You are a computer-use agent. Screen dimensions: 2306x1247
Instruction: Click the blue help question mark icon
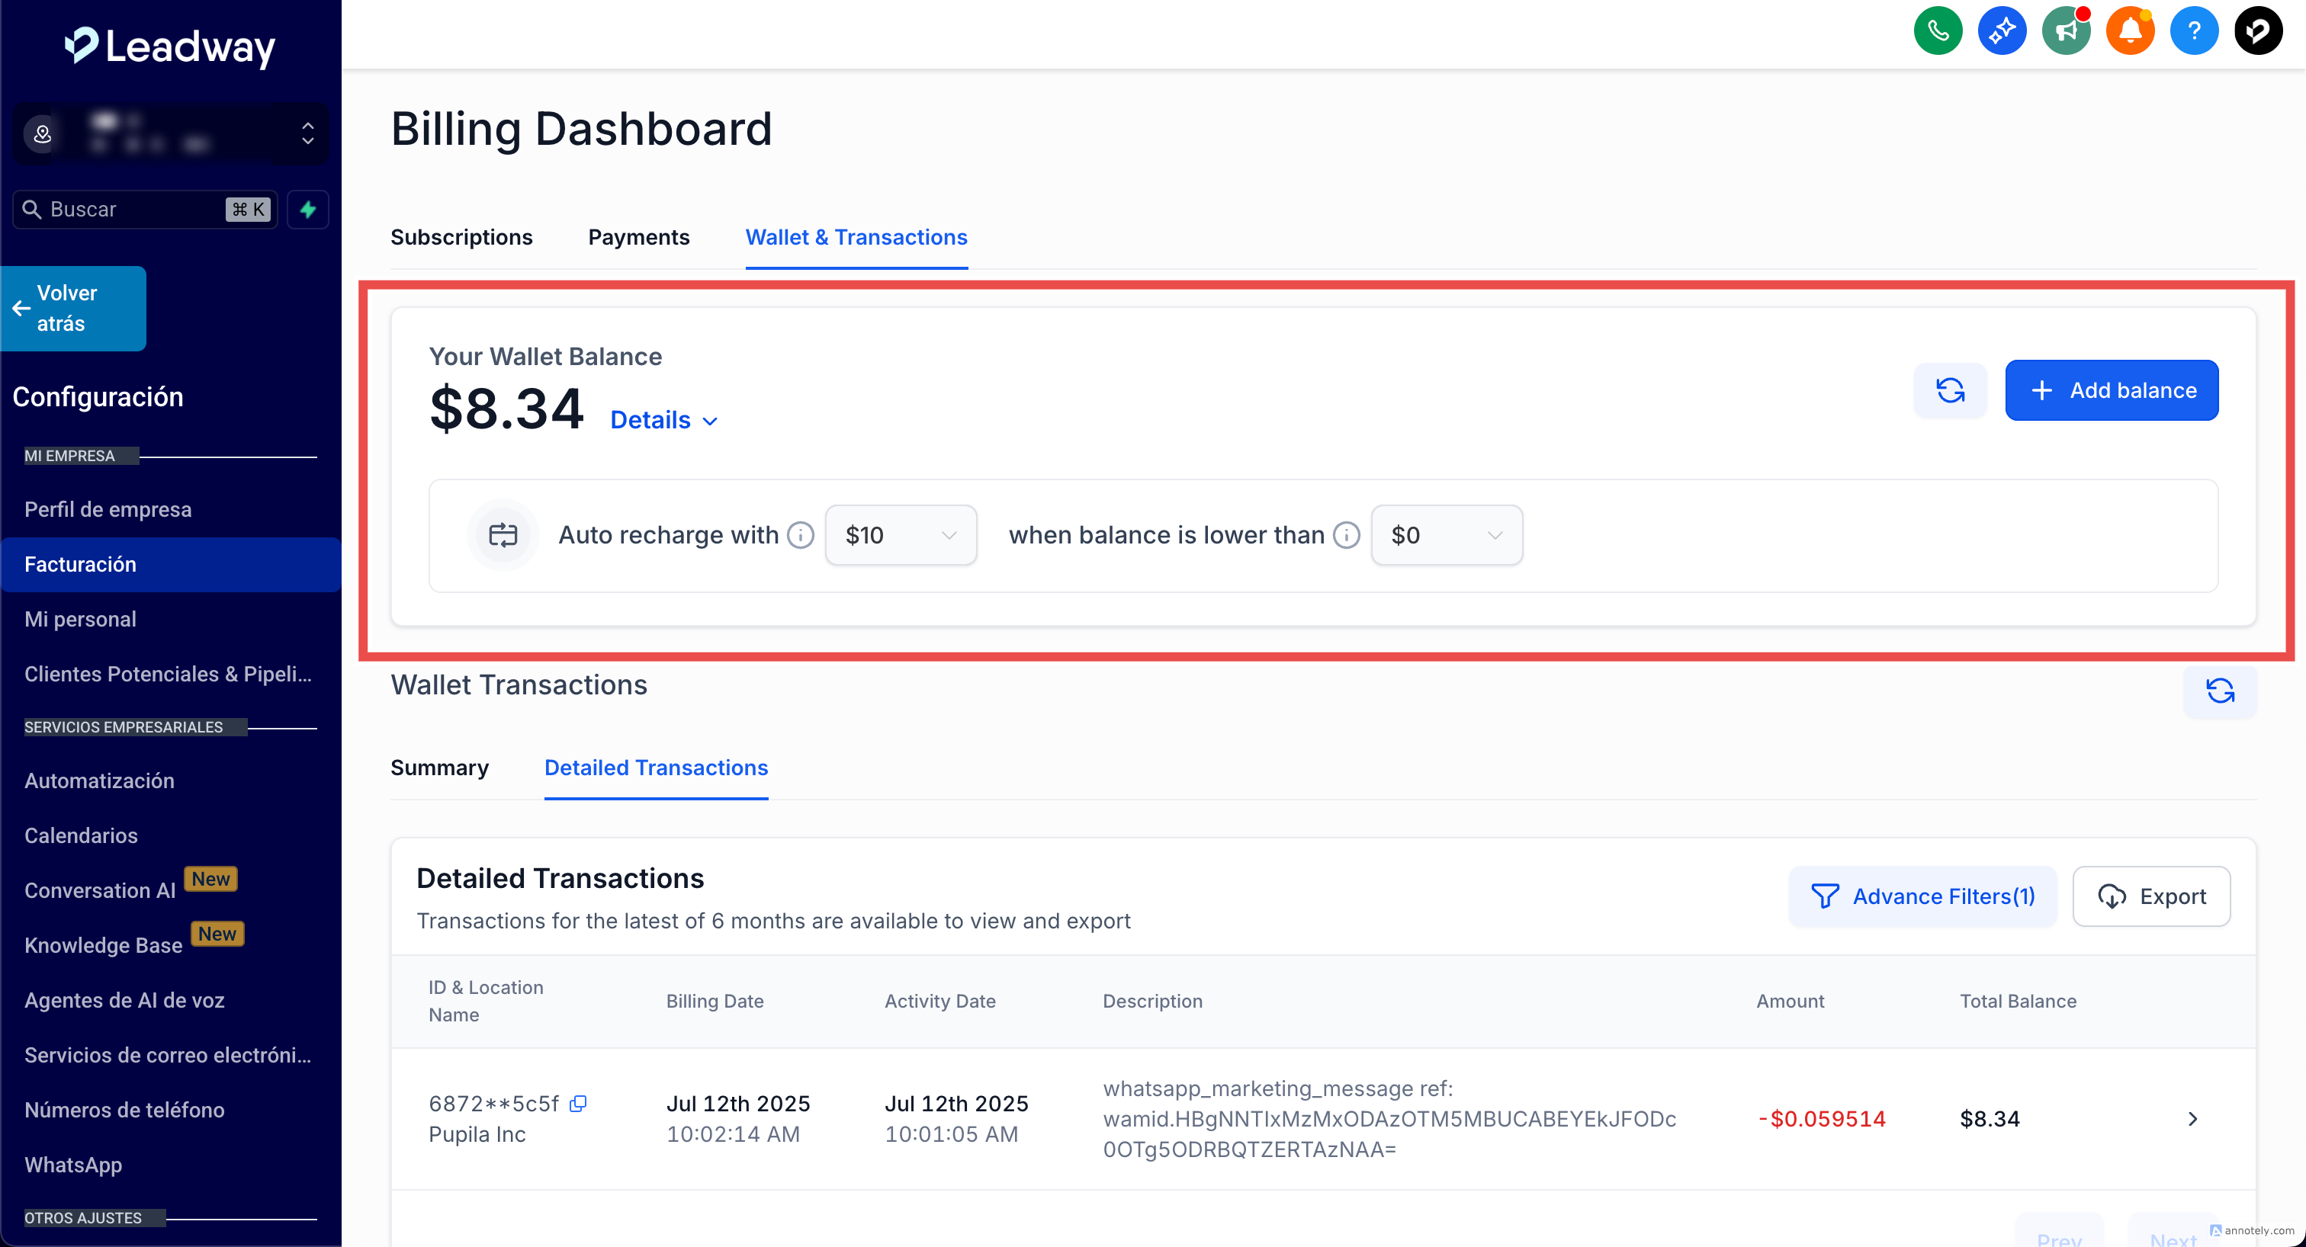2193,31
